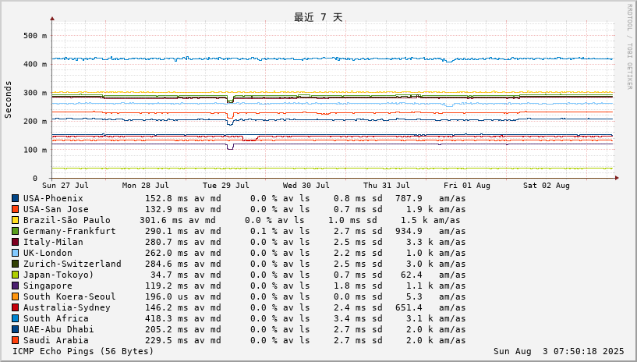Select the South Africa legend label
This screenshot has width=637, height=362.
(x=55, y=319)
